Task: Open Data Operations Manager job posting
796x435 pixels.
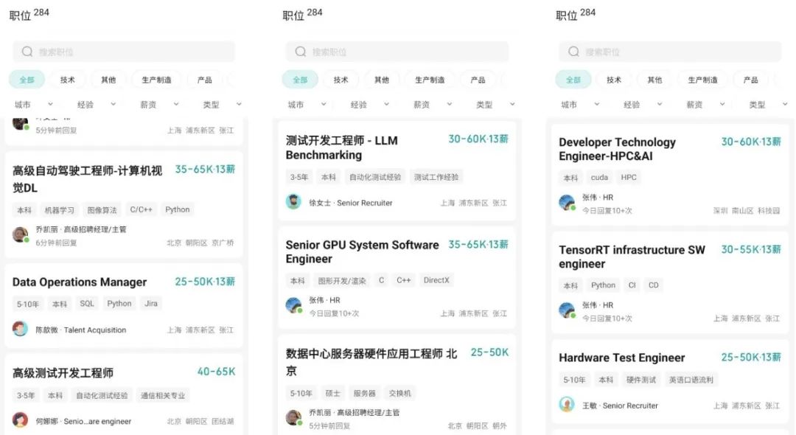Action: coord(124,305)
